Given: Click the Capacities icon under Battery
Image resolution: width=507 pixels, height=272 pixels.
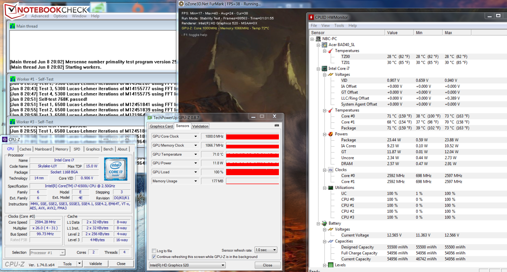Looking at the screenshot, I should pyautogui.click(x=331, y=241).
